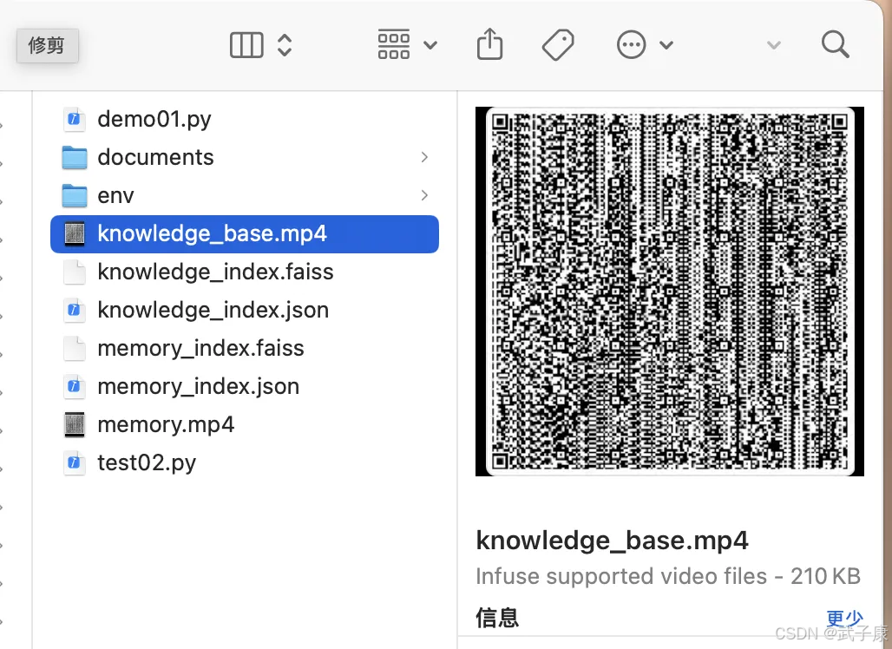Click the 信息 info heading
The width and height of the screenshot is (892, 649).
(x=497, y=618)
